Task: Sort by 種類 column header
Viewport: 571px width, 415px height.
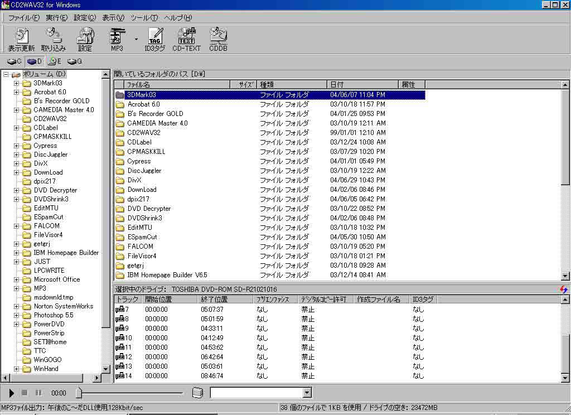Action: (x=292, y=85)
